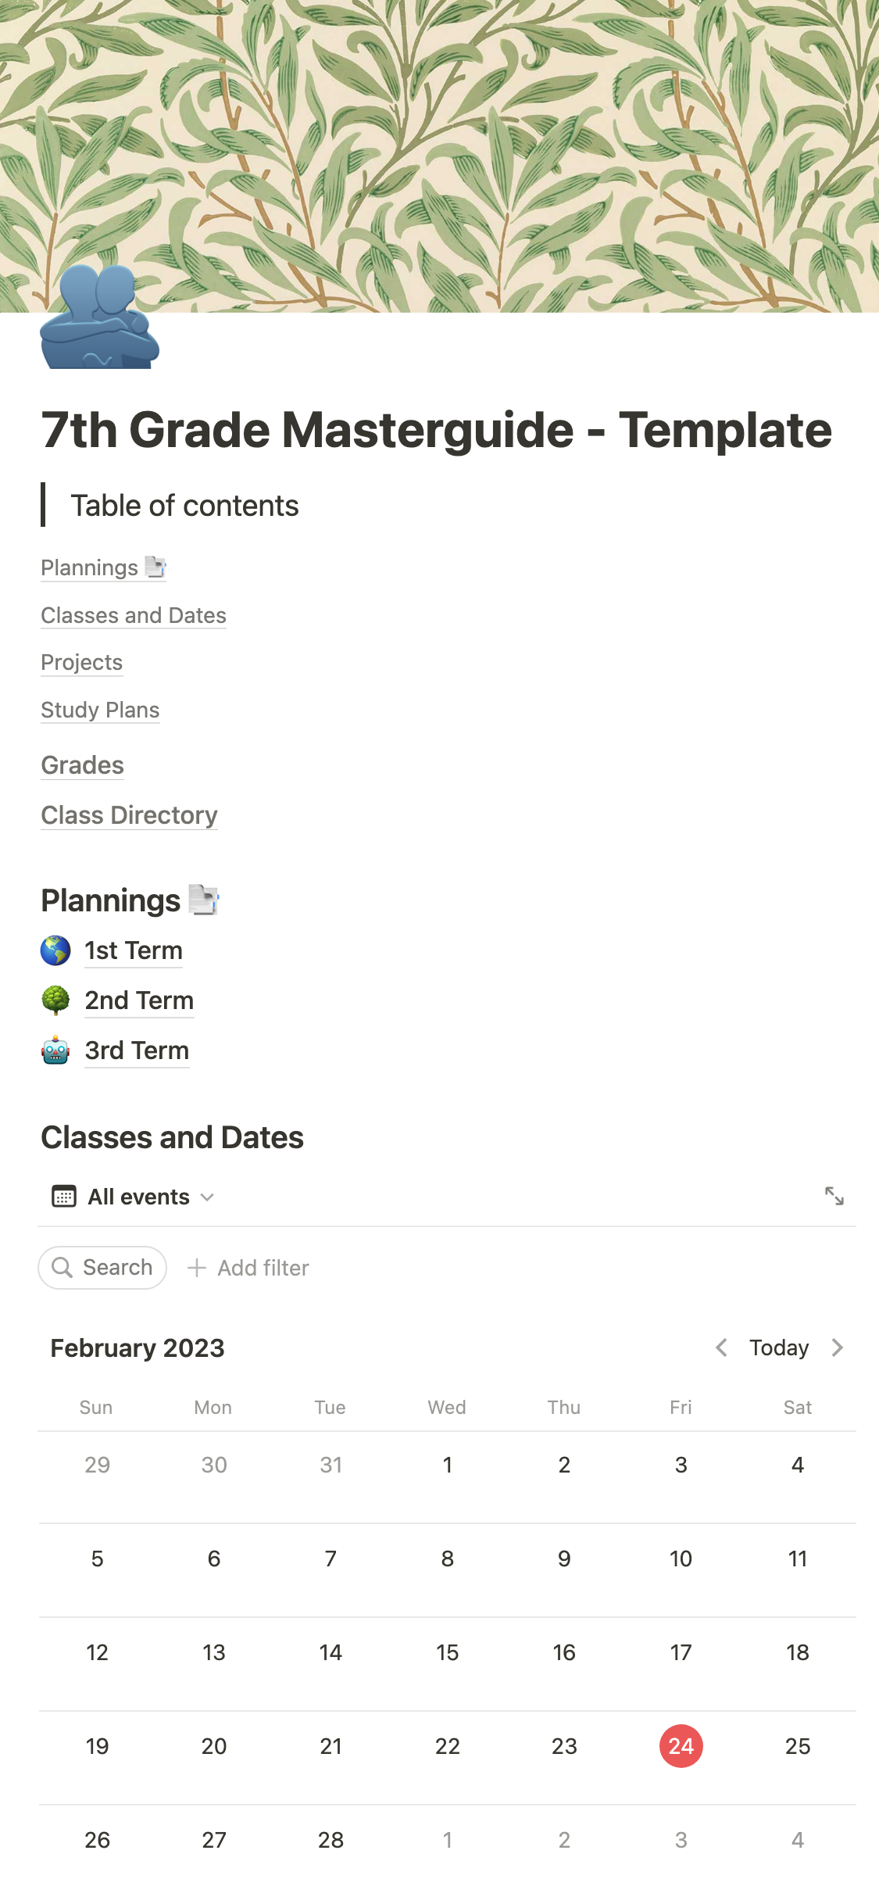Click the page icon of two people hugging
879x1904 pixels.
[99, 318]
